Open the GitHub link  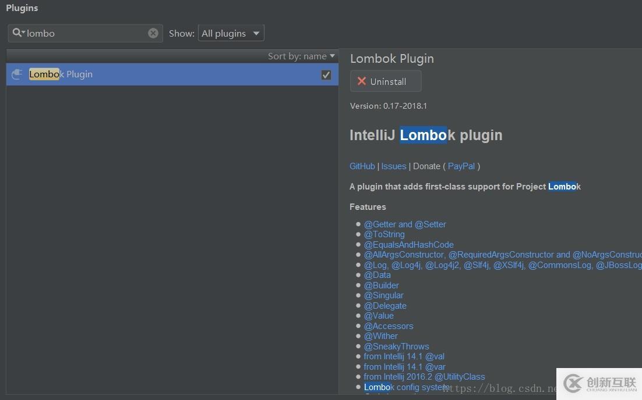pos(362,166)
